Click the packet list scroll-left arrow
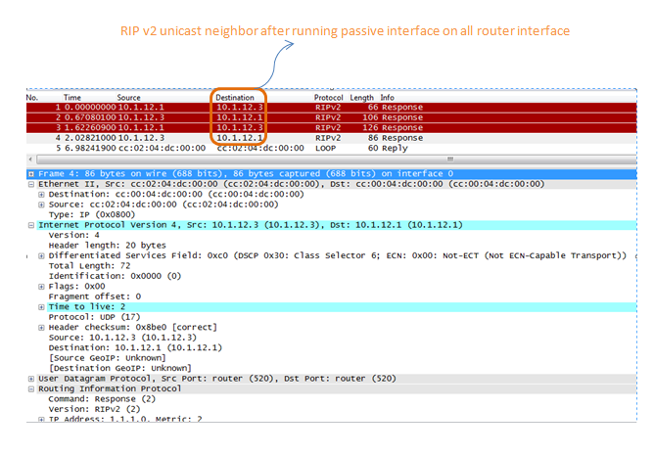Screen dimensions: 654x455 click(x=30, y=159)
